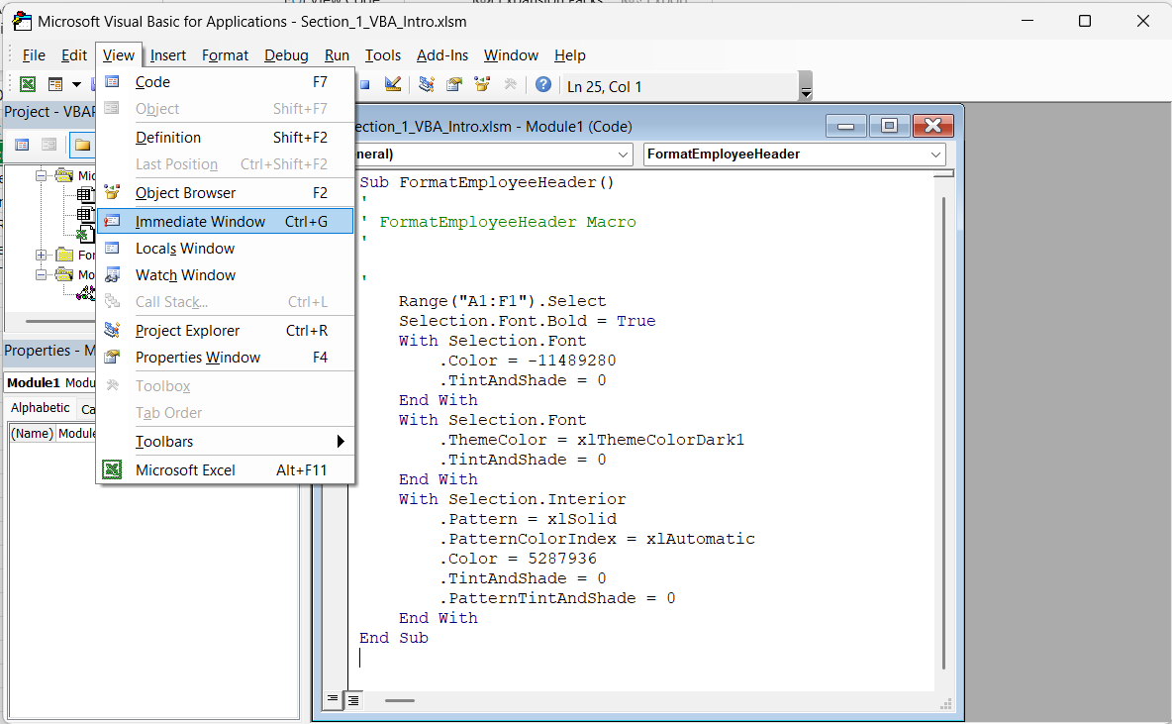This screenshot has height=724, width=1172.
Task: Click the 'FormatEmployeeHeader Macro' comment line
Action: (x=508, y=222)
